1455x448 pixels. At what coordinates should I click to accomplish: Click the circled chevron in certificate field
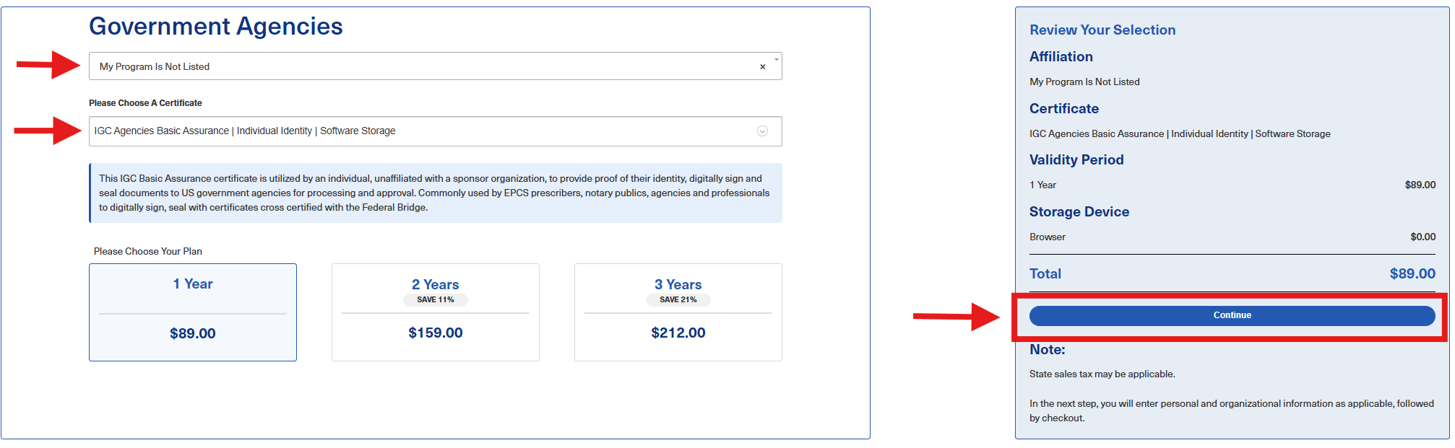click(x=762, y=131)
